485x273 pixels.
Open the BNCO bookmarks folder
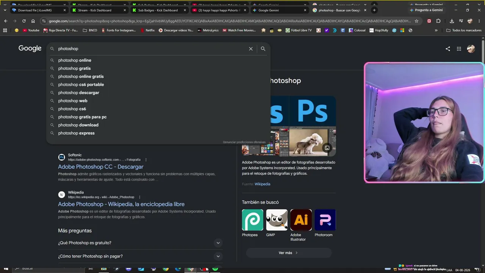(90, 30)
